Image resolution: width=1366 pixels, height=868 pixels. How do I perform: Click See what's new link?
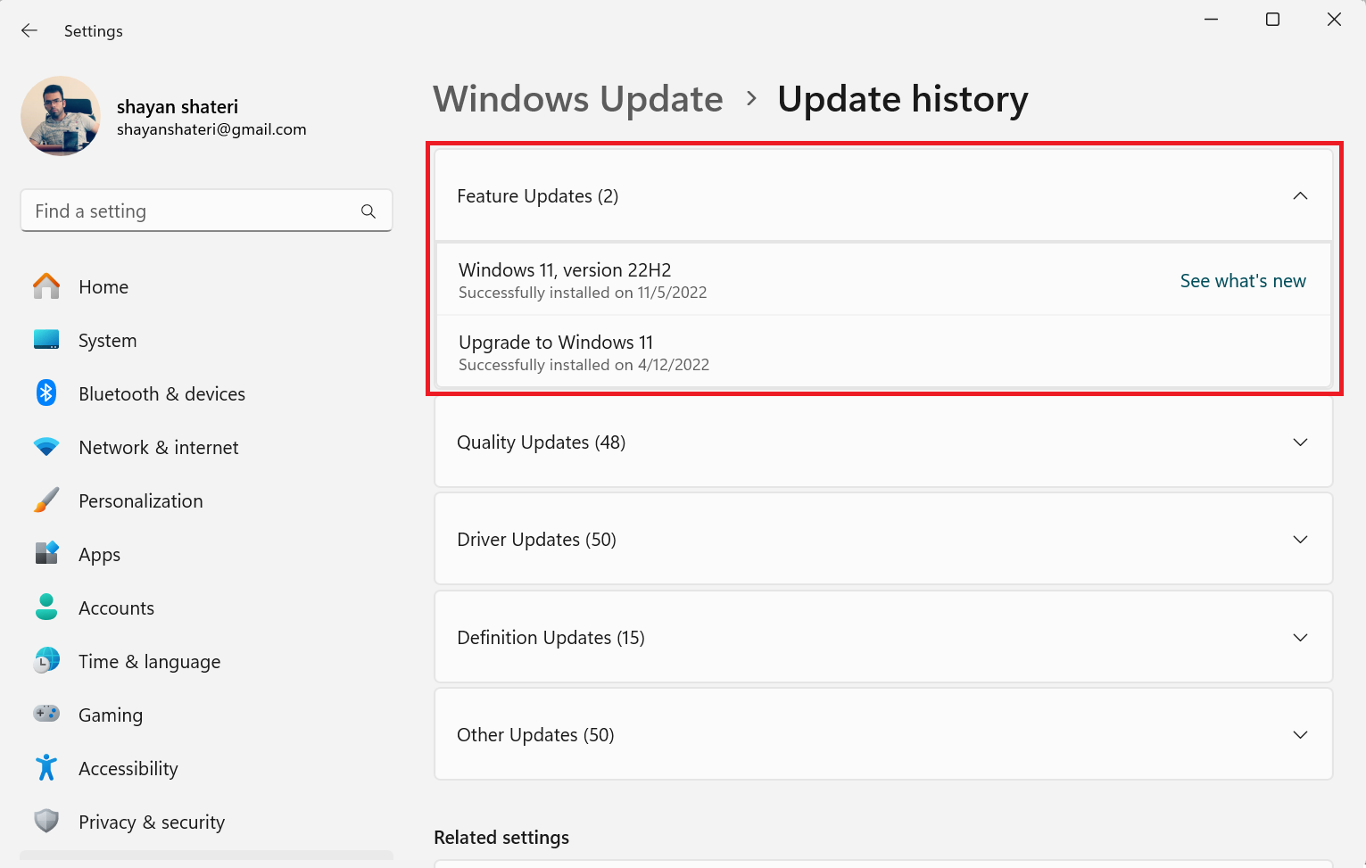click(x=1243, y=281)
